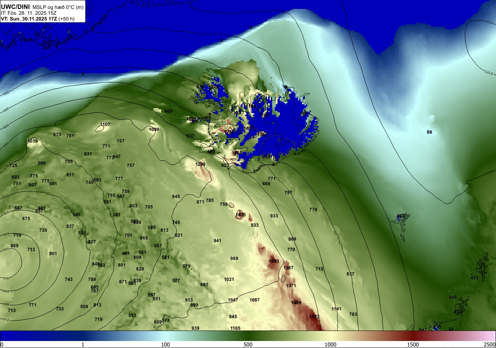Screen dimensions: 496x348
Task: Click the 631 height value
Action: [x=88, y=154]
